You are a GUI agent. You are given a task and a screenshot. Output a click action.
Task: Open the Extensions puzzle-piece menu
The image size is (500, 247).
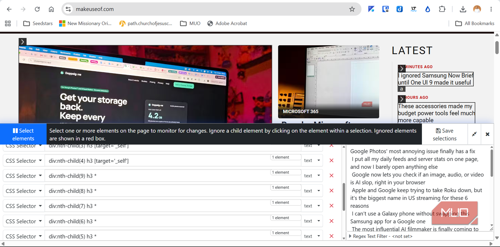click(x=442, y=9)
